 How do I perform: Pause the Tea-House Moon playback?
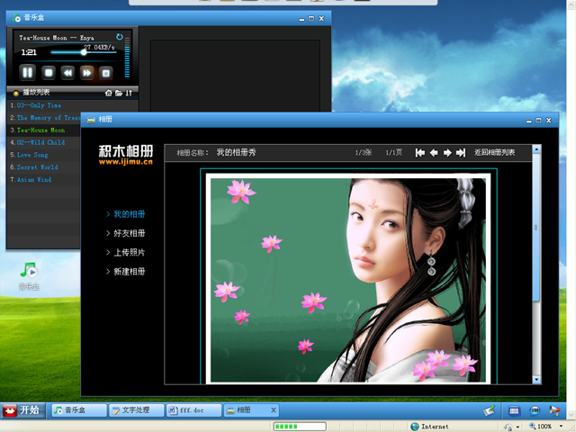click(28, 72)
